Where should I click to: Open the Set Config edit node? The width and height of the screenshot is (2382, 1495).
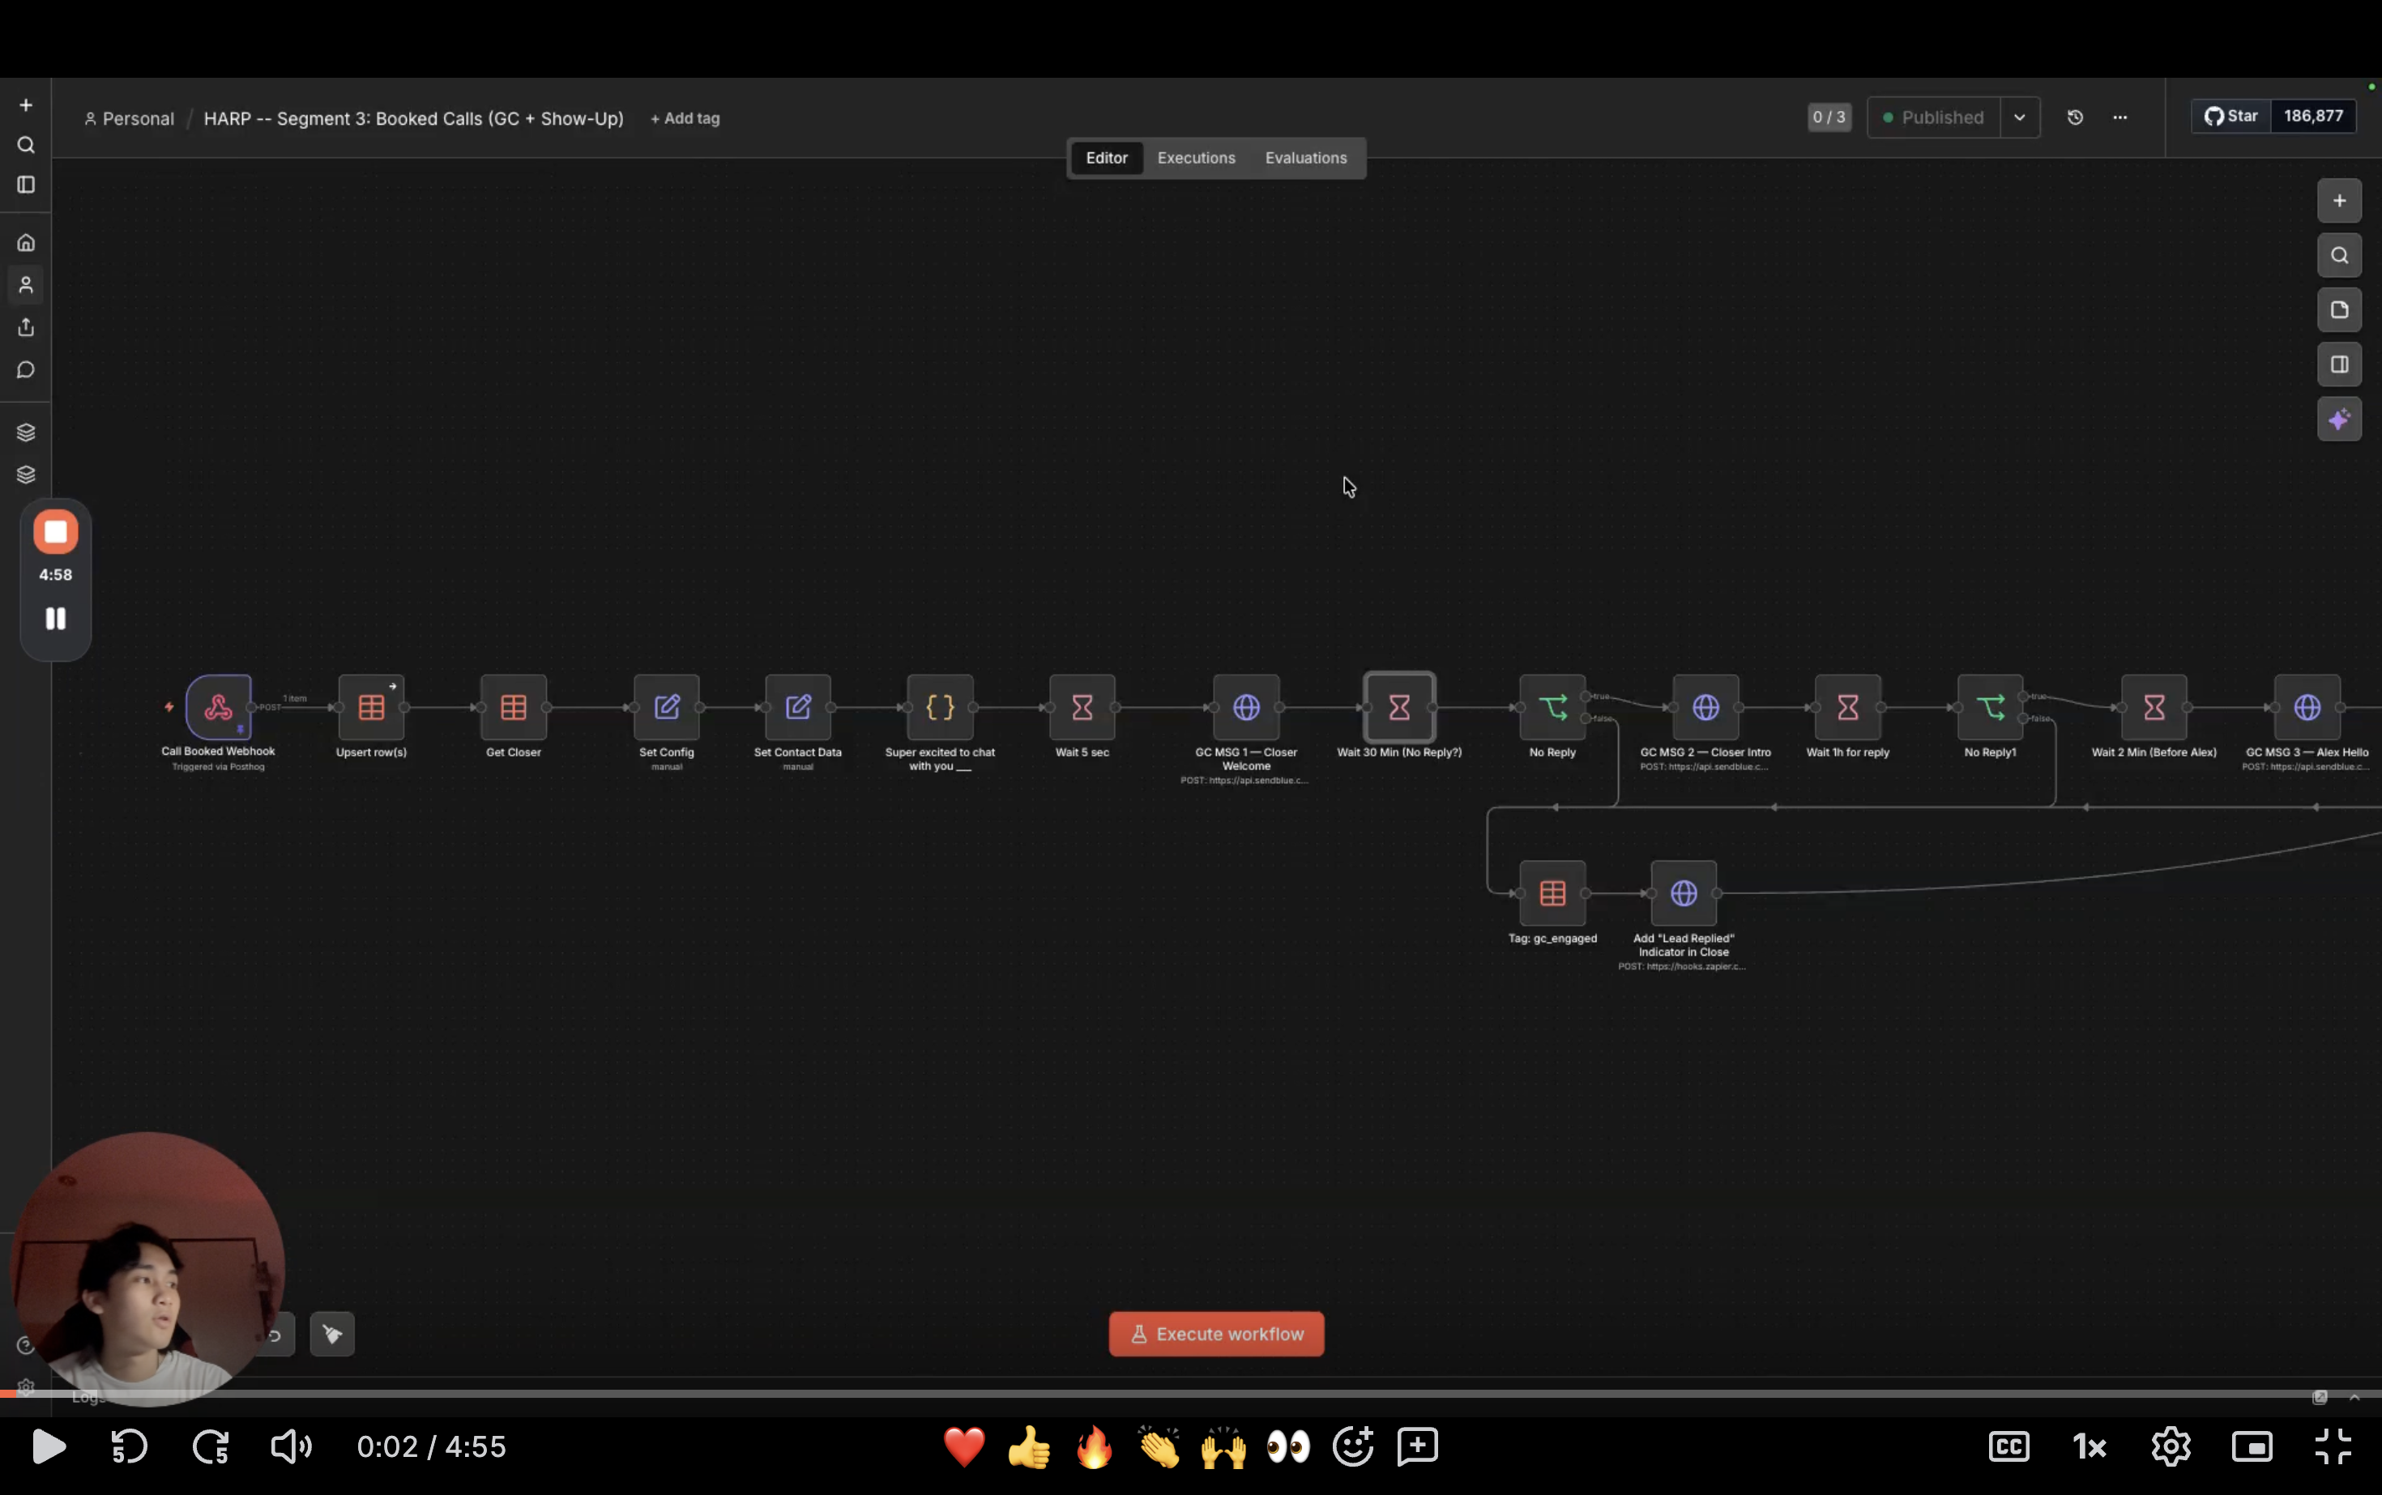point(667,707)
